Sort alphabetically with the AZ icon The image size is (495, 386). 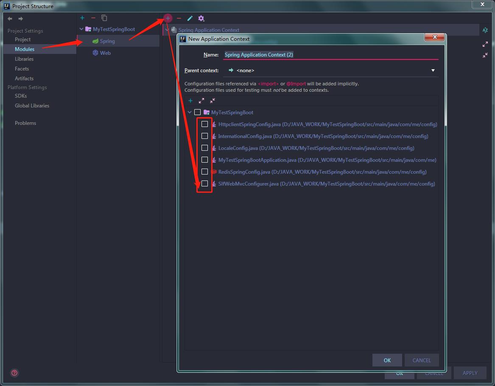(485, 30)
